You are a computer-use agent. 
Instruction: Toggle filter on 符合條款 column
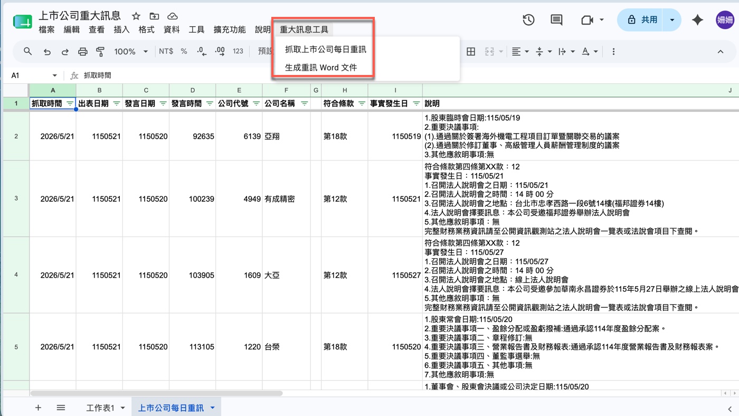(362, 104)
